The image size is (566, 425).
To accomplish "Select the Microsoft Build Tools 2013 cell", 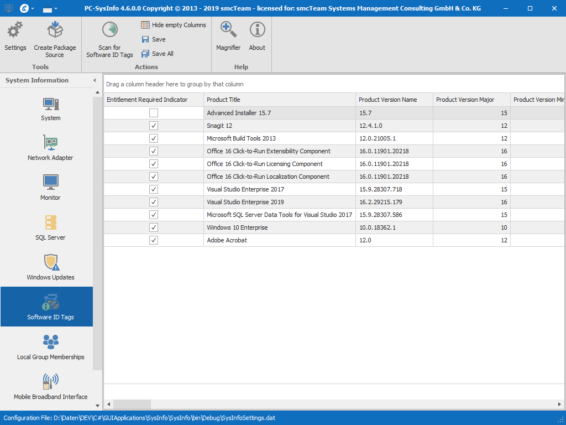I will pyautogui.click(x=279, y=138).
